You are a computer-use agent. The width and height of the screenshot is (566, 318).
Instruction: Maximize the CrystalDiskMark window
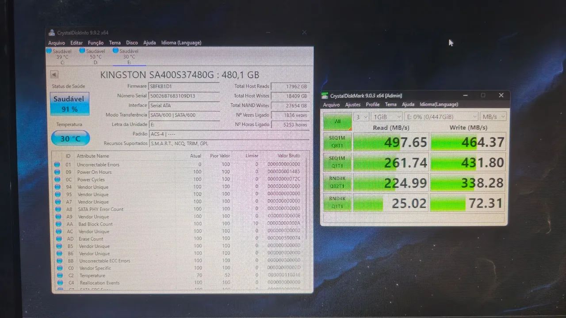point(483,95)
